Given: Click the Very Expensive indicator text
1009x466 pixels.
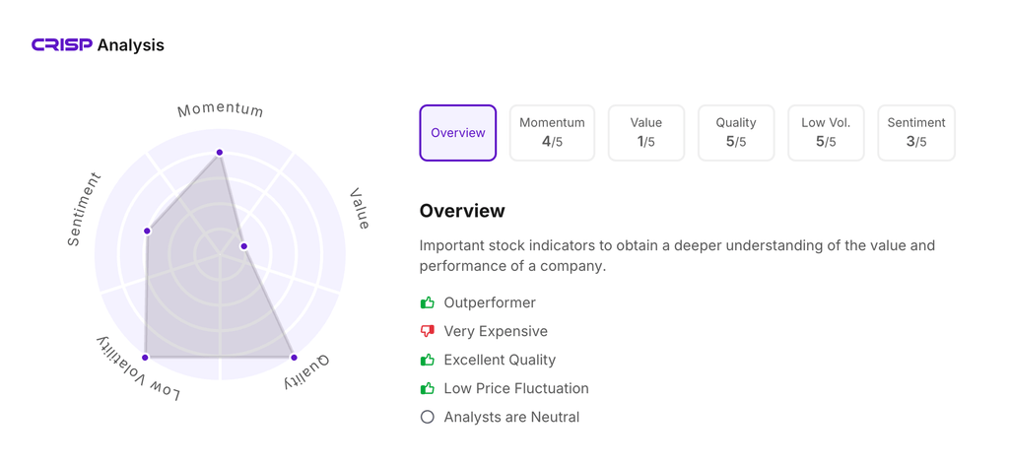Looking at the screenshot, I should click(496, 331).
